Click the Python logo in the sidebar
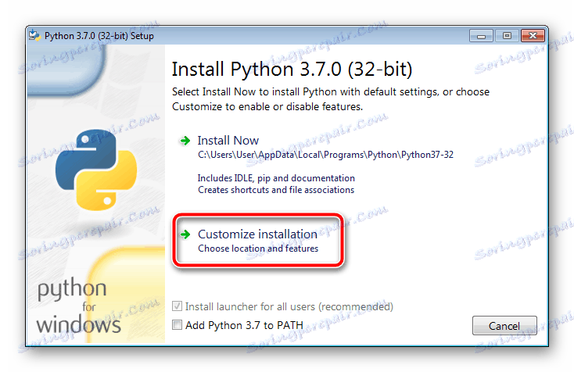This screenshot has width=574, height=372. pos(96,170)
